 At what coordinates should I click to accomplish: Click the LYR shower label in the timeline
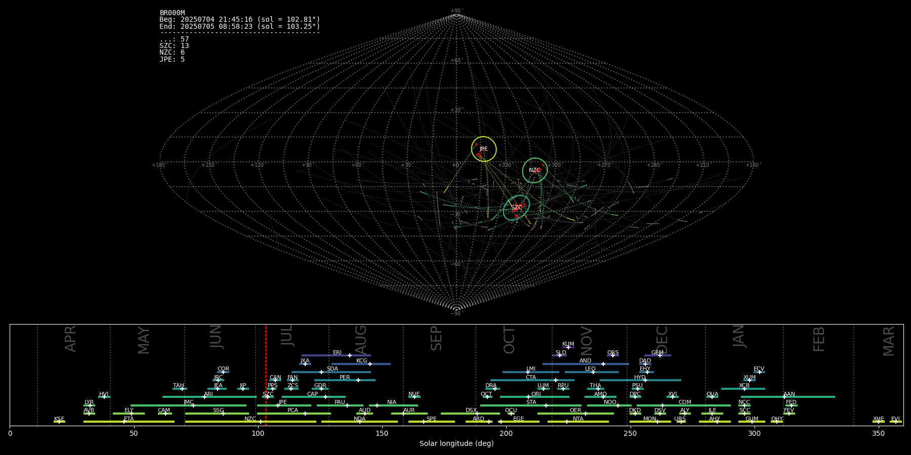click(x=89, y=402)
